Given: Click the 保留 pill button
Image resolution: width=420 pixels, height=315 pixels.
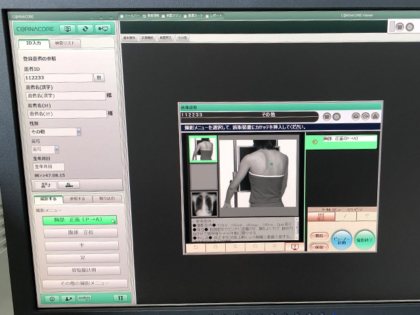Looking at the screenshot, I should 319,247.
